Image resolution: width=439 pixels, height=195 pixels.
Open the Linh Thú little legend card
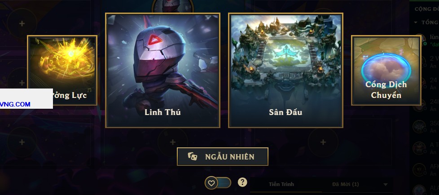162,71
